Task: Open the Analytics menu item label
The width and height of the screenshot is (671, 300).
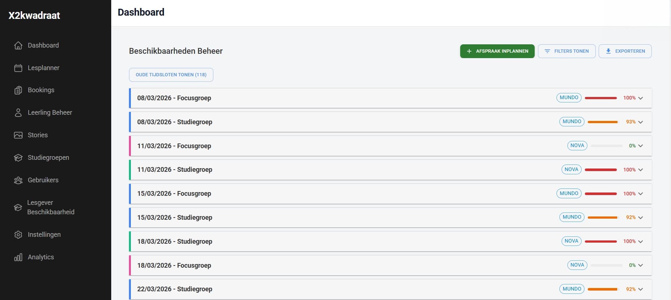Action: (41, 257)
